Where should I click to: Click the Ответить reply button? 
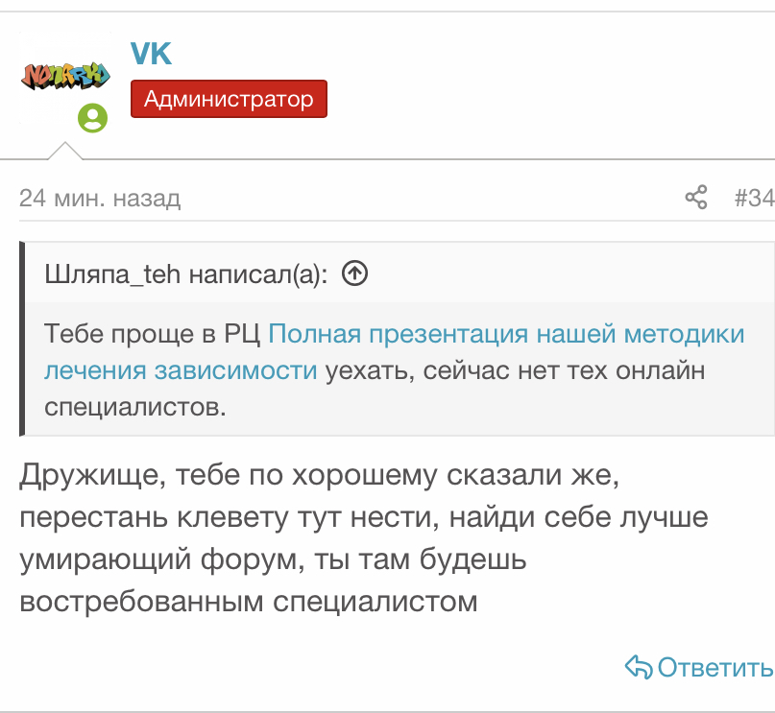714,667
